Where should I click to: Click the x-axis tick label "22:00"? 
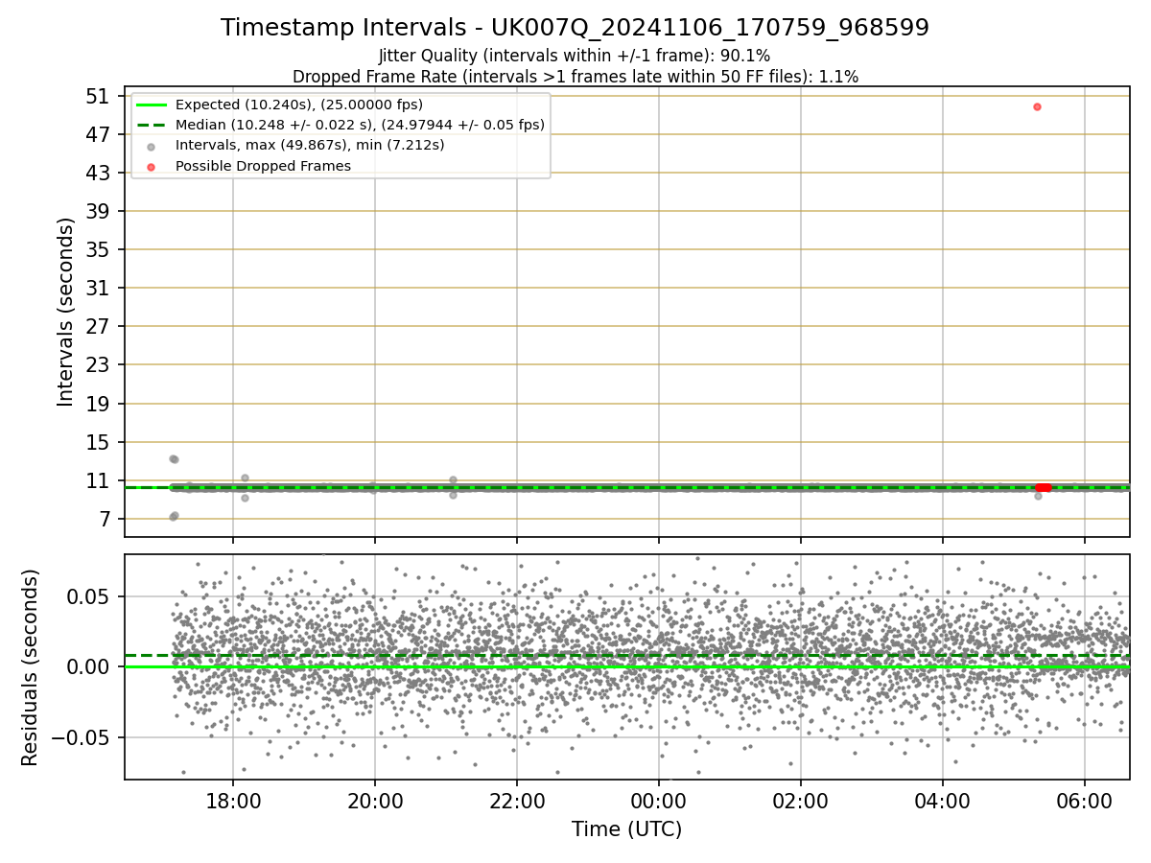(517, 801)
